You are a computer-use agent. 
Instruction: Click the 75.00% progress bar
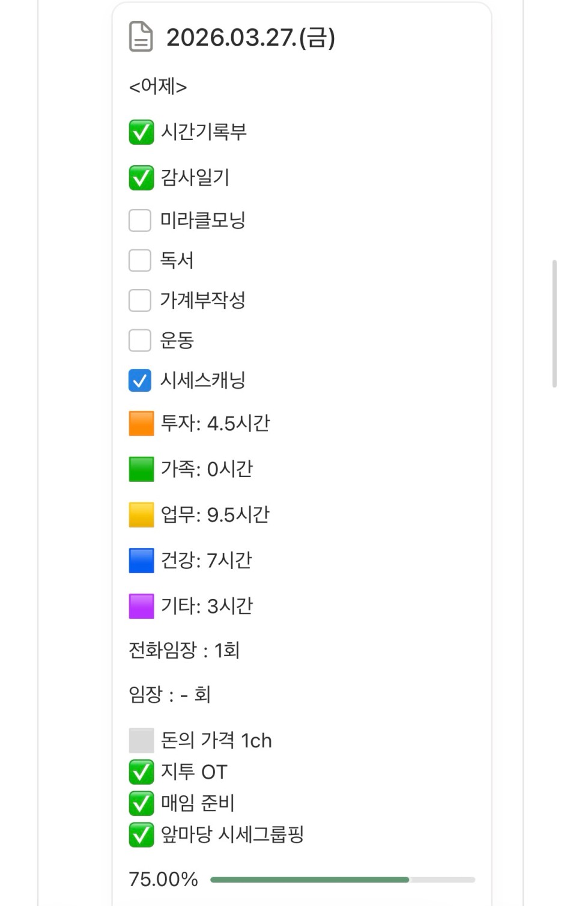coord(342,880)
